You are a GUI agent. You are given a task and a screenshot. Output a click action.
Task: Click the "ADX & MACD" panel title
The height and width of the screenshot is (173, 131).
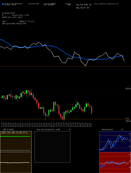coord(8,129)
